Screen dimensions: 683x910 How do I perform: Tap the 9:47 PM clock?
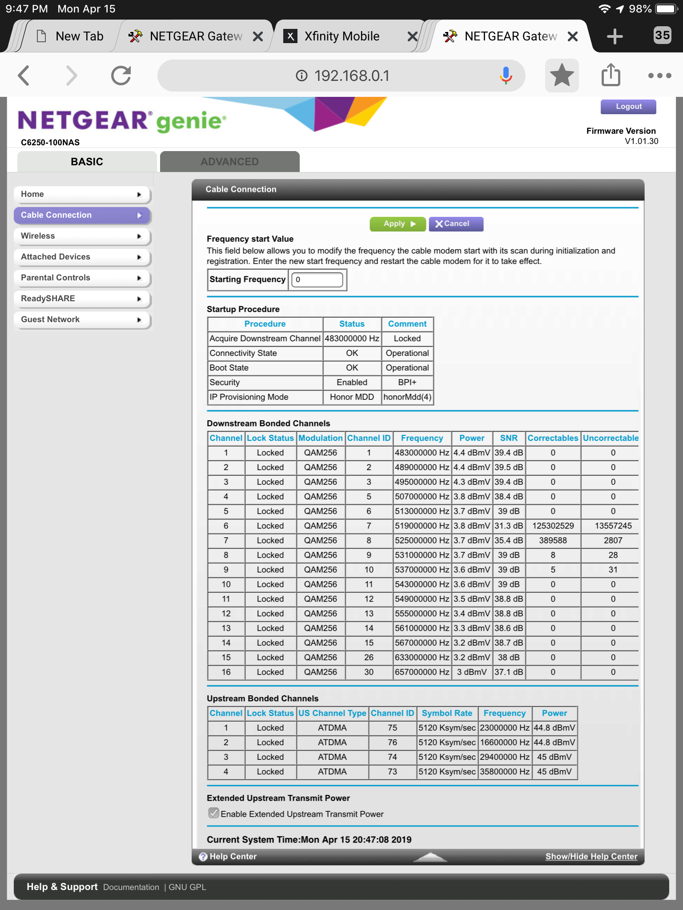click(27, 9)
